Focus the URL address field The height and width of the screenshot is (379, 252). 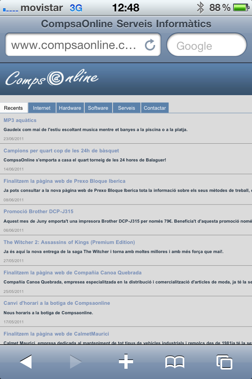83,45
